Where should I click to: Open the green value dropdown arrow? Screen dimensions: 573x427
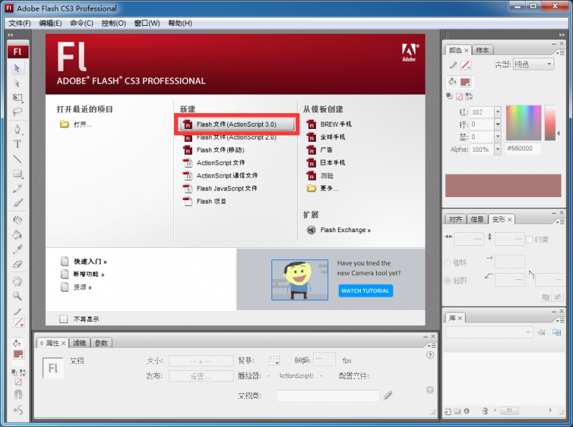pyautogui.click(x=498, y=124)
